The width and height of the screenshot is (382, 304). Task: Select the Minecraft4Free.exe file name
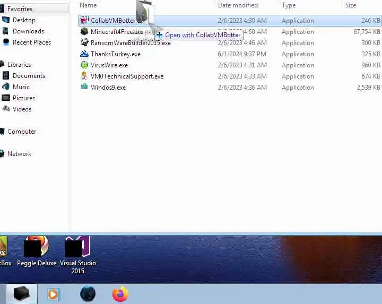[x=117, y=32]
